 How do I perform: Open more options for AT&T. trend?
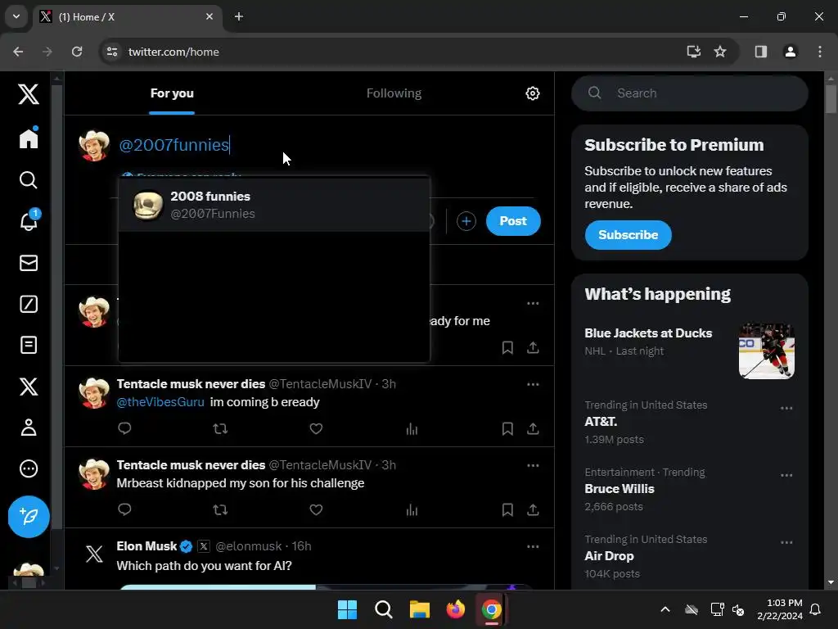(x=786, y=408)
